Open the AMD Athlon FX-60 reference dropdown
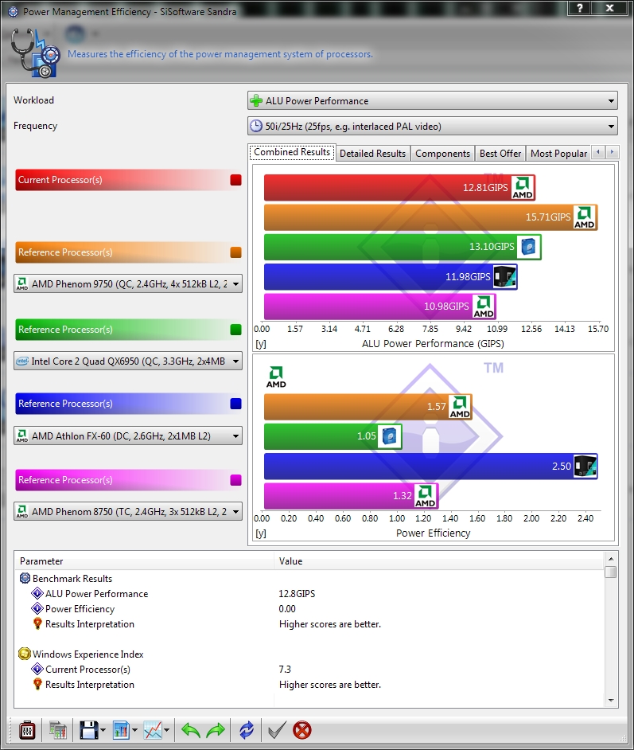Screen dimensions: 634x750 pos(128,436)
